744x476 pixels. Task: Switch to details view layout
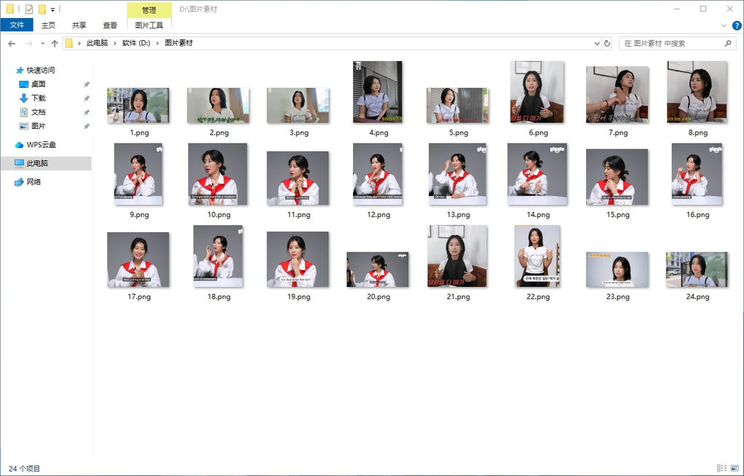[721, 468]
